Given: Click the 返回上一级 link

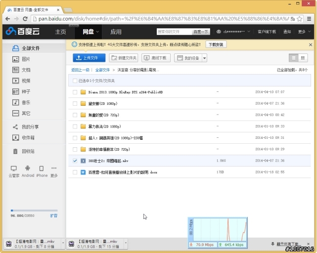Looking at the screenshot, I should click(80, 70).
